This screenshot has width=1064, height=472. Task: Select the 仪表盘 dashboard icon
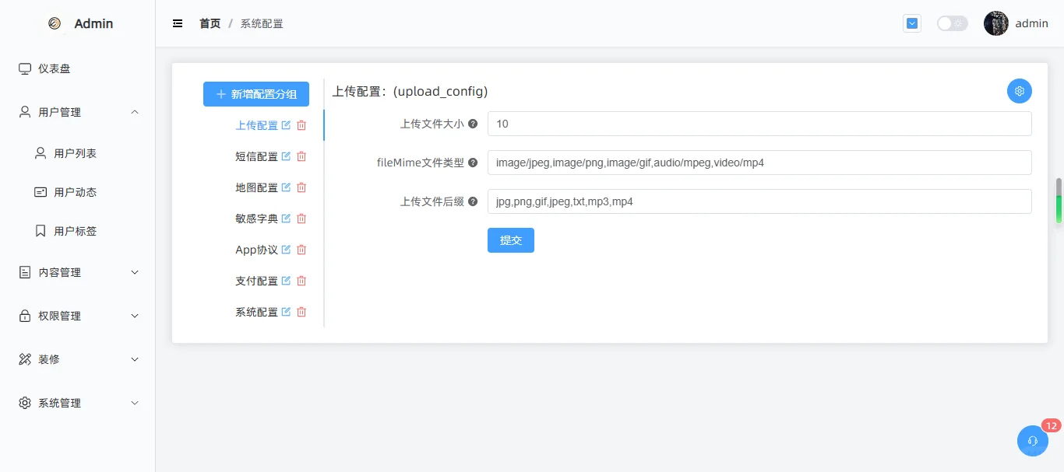[x=23, y=68]
